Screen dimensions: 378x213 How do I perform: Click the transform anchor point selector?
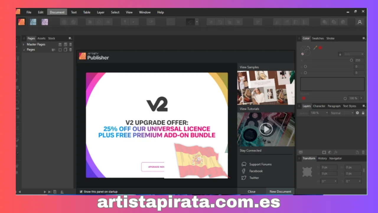307,172
